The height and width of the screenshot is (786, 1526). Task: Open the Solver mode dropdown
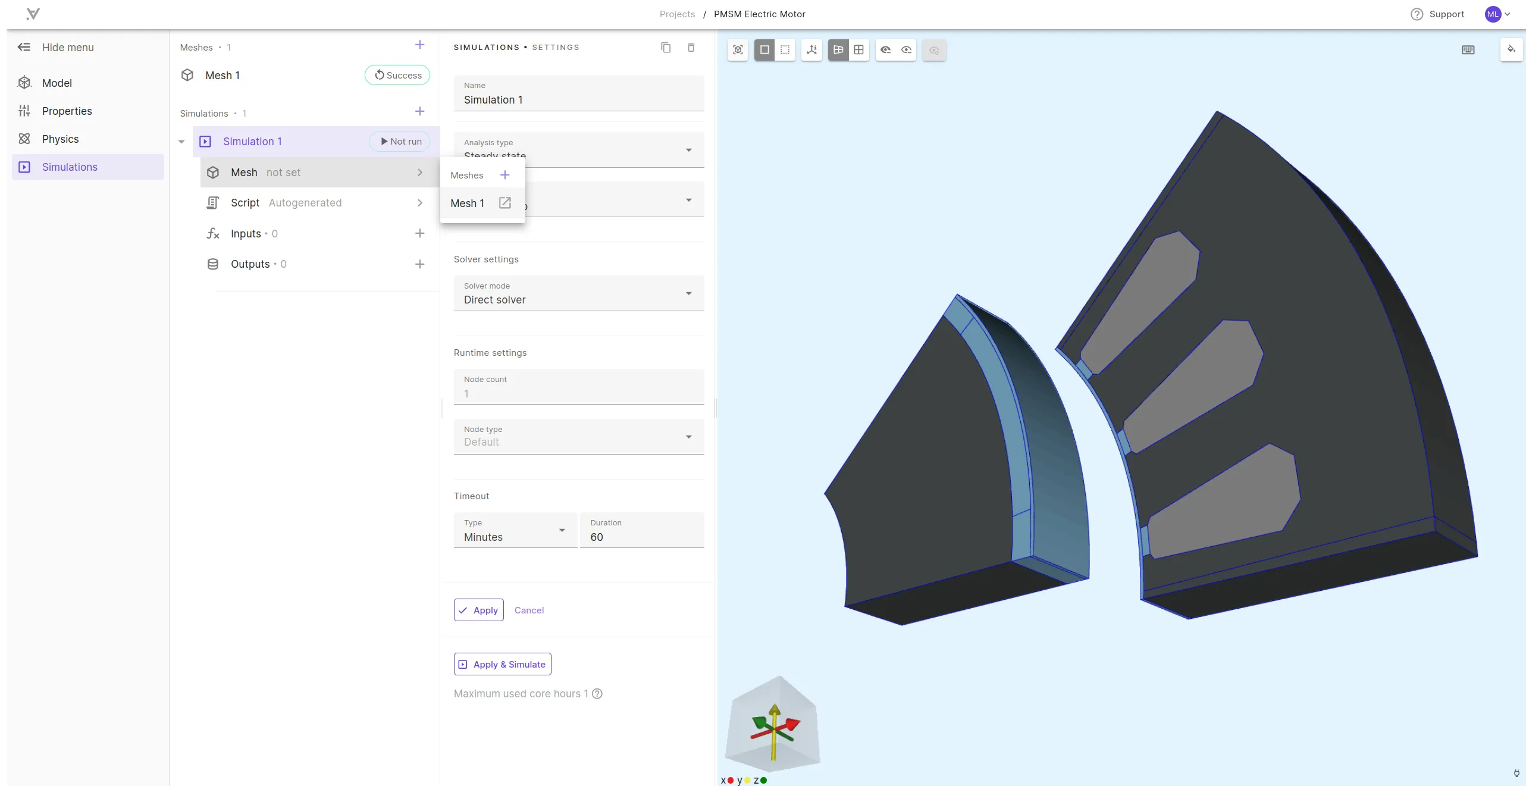(579, 293)
